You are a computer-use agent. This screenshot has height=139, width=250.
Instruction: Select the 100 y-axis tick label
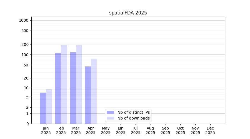[x=25, y=55]
